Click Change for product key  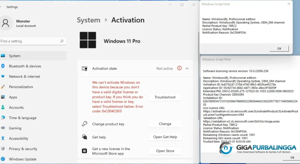click(165, 124)
